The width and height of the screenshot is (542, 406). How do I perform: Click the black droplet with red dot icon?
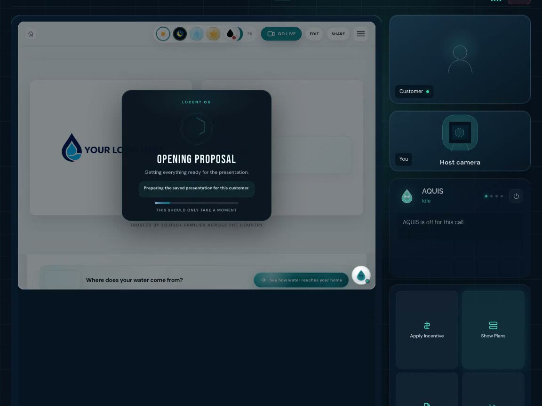(231, 34)
